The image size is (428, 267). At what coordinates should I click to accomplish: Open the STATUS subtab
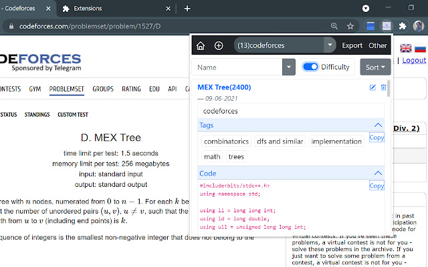pos(9,115)
